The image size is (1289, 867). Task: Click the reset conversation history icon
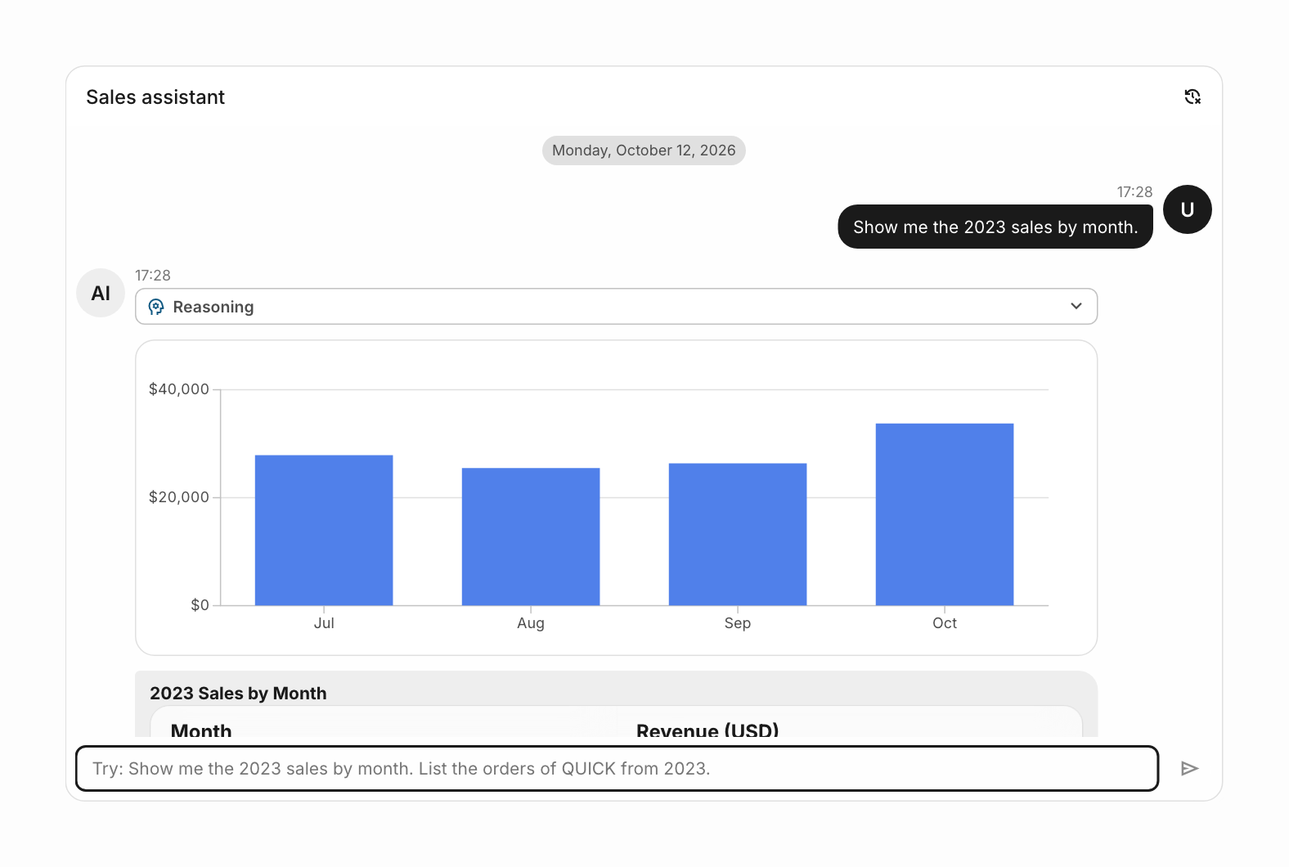coord(1192,97)
